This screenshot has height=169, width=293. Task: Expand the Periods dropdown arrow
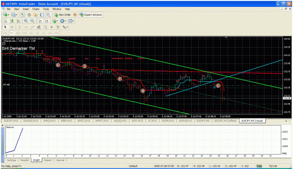coord(65,21)
